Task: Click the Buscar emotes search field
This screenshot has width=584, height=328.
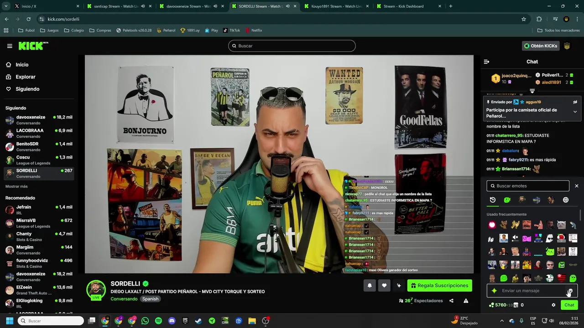Action: [x=528, y=186]
